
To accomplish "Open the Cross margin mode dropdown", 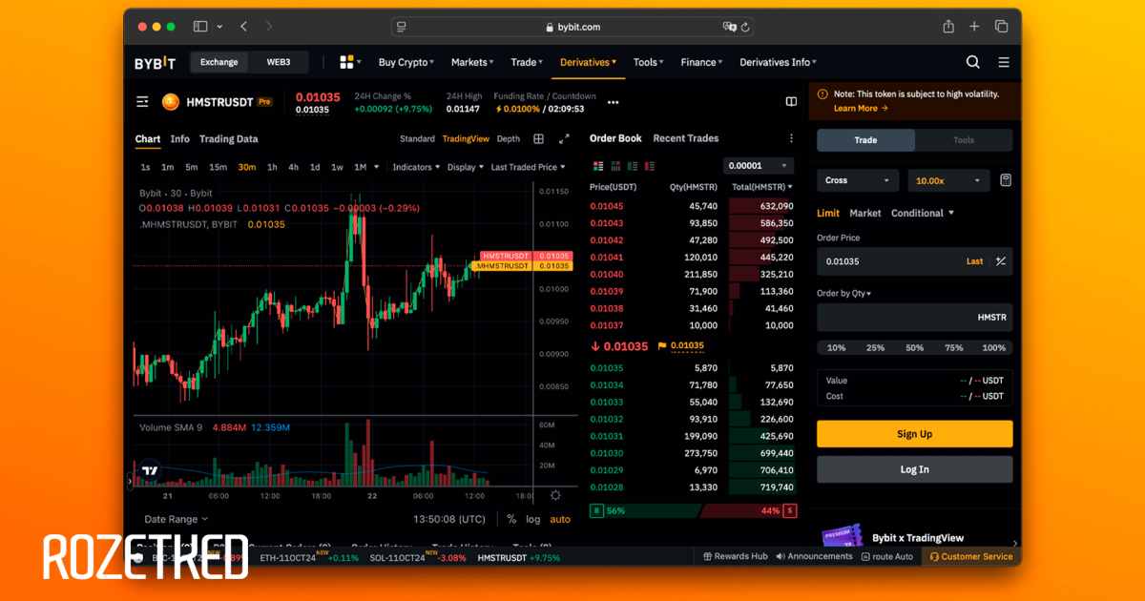I will pos(857,180).
